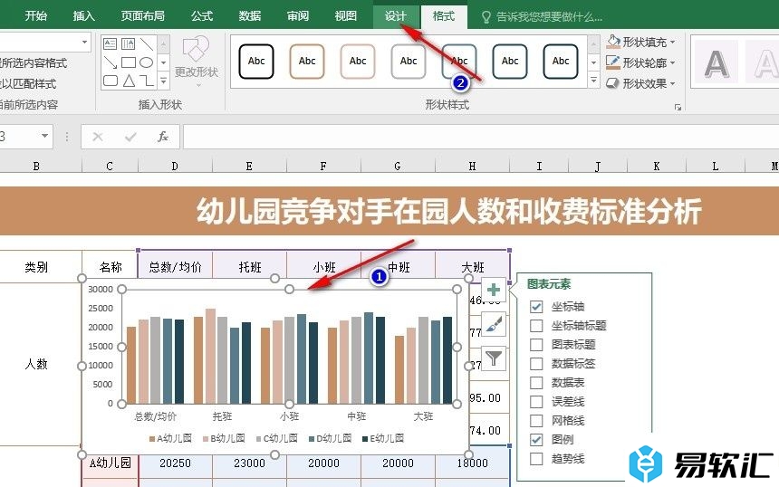Expand the insert shapes gallery more button
This screenshot has width=779, height=487.
(163, 80)
